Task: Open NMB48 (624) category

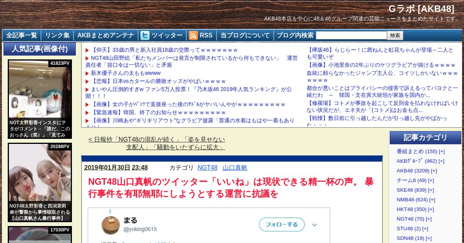Action: 412,199
